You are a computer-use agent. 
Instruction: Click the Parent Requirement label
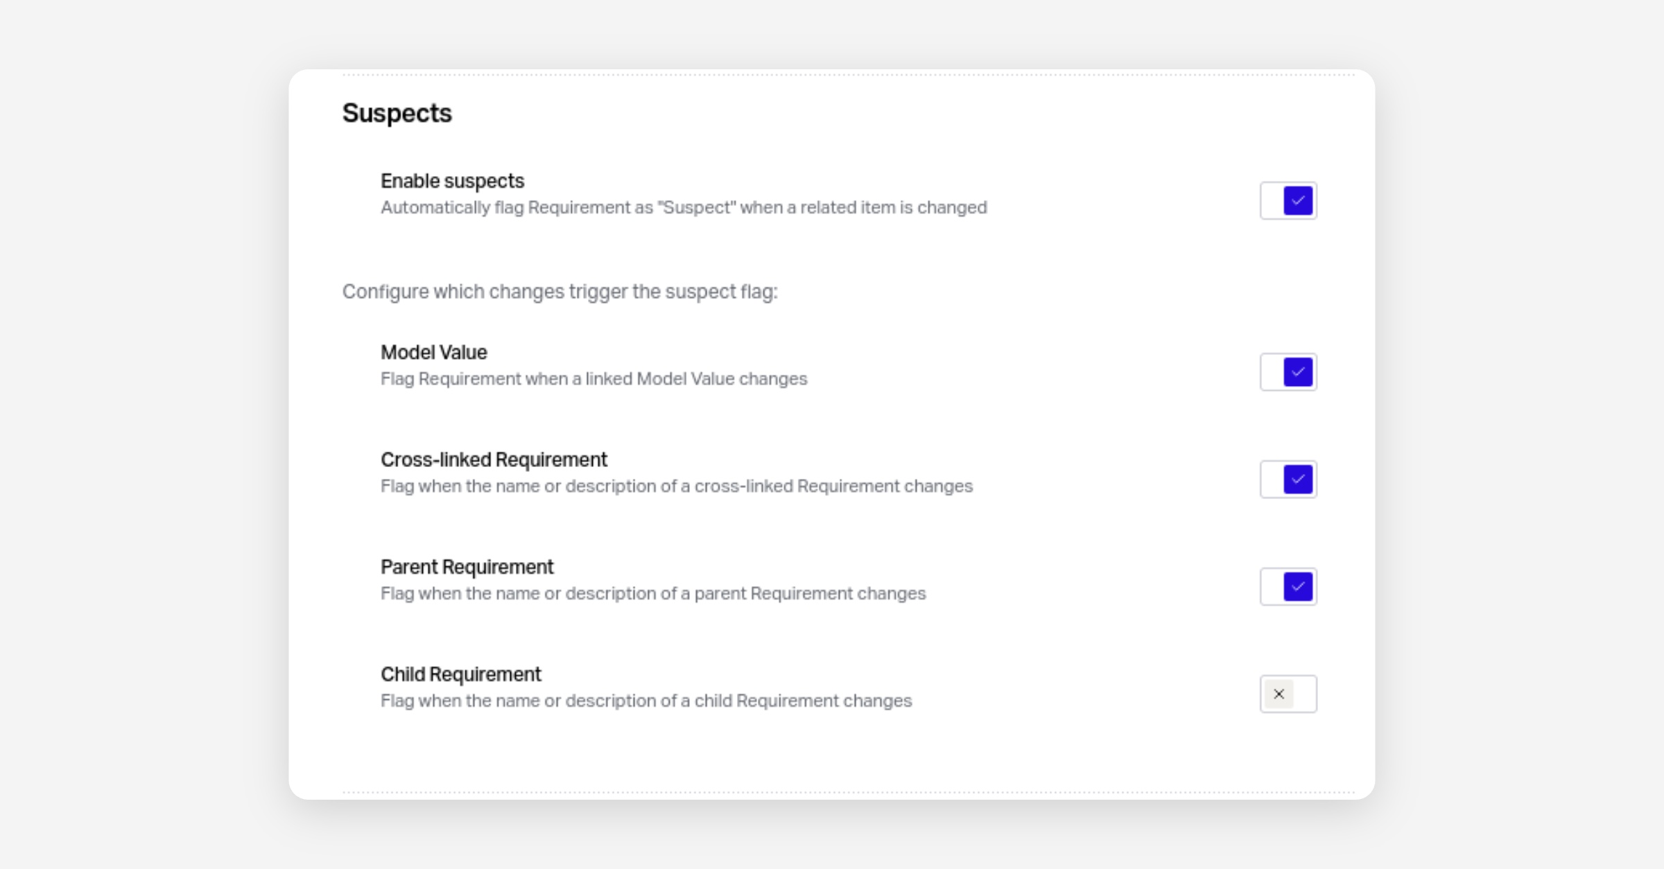click(x=467, y=567)
